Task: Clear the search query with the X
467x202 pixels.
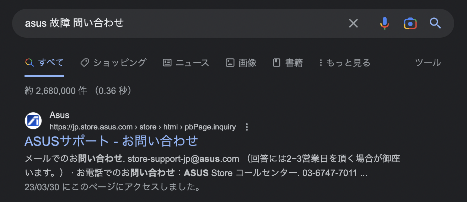Action: point(353,23)
